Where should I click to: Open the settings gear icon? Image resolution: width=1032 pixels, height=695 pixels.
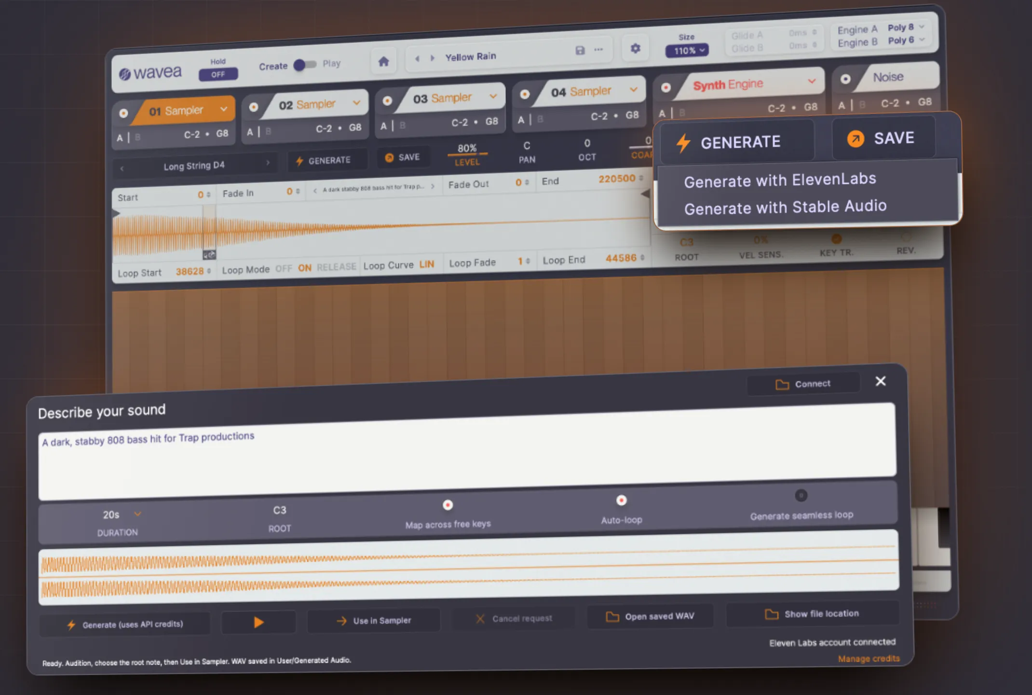[635, 48]
